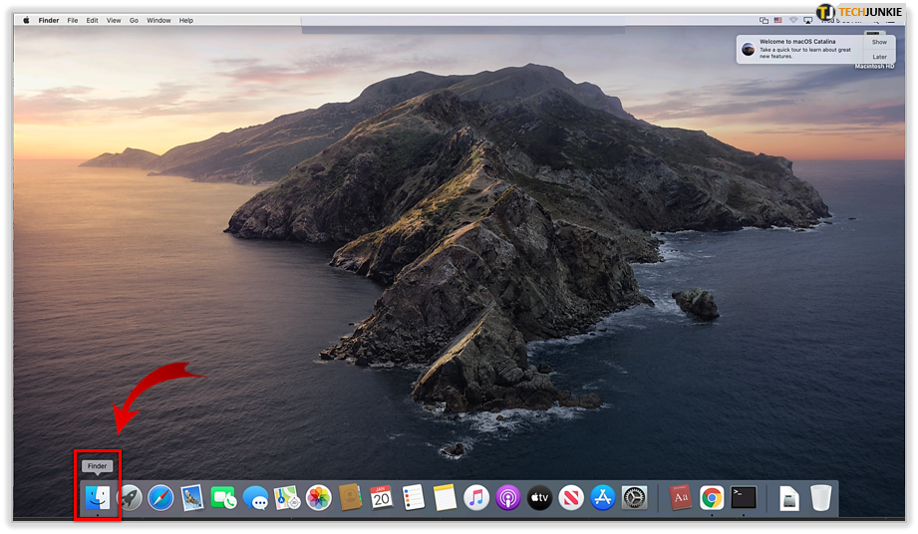Open the Window menu
Image resolution: width=918 pixels, height=534 pixels.
click(x=158, y=20)
